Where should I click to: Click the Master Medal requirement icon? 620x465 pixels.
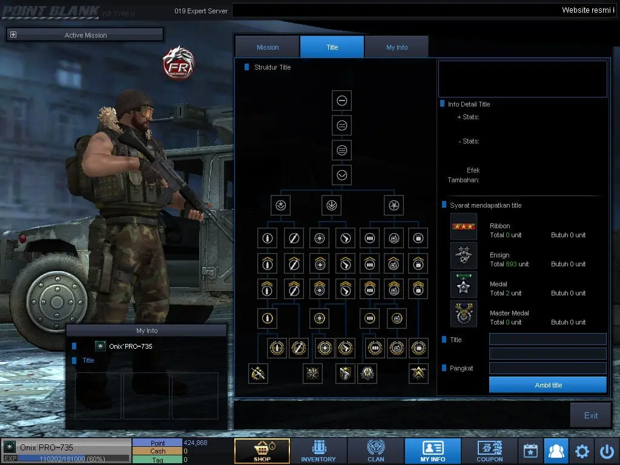point(463,314)
